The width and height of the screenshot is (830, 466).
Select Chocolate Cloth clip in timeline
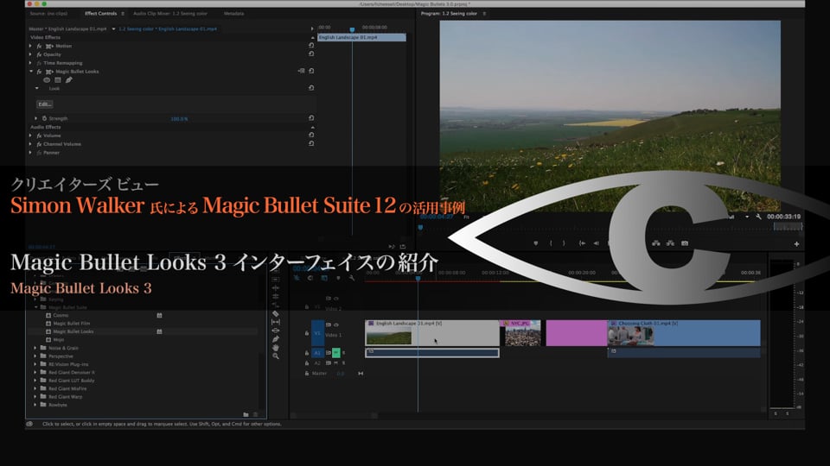coord(684,333)
